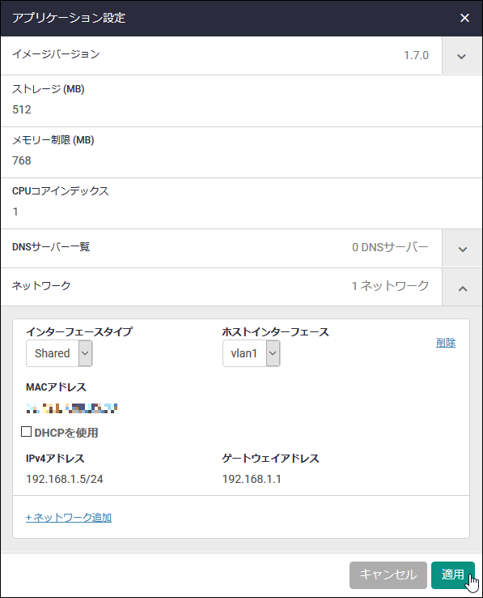Close the アプリケーション設定 dialog with X
The width and height of the screenshot is (483, 598).
click(464, 18)
